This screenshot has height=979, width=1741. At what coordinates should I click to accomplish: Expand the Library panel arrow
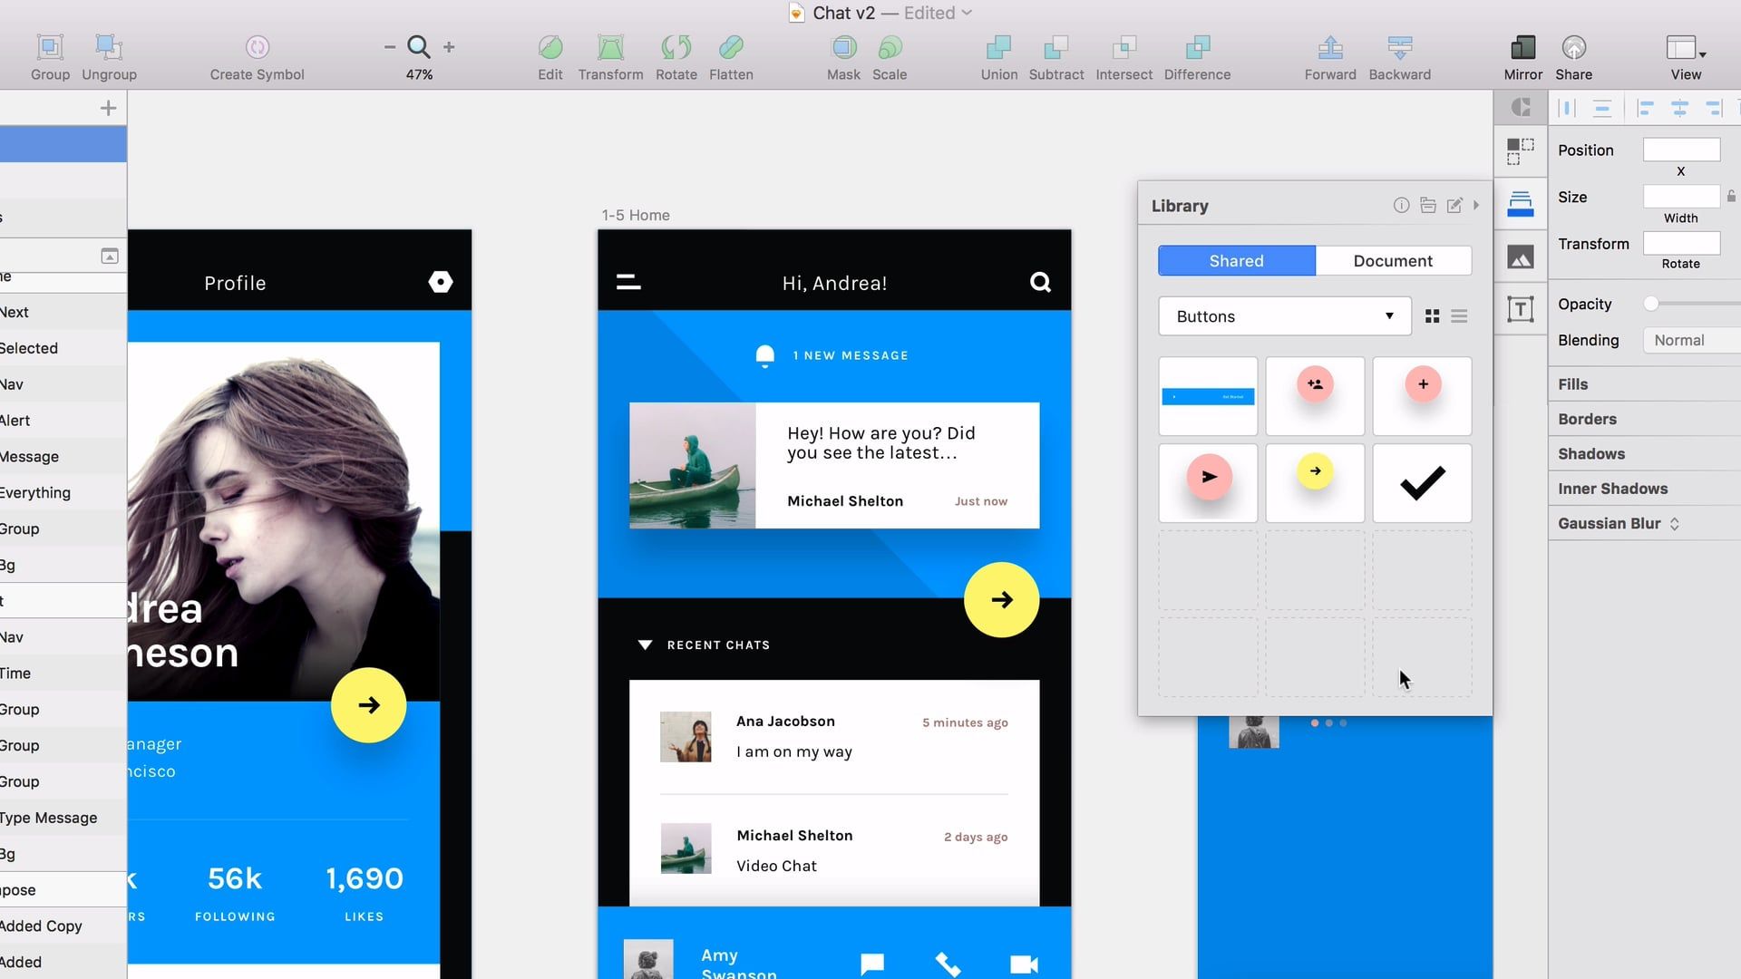tap(1476, 206)
